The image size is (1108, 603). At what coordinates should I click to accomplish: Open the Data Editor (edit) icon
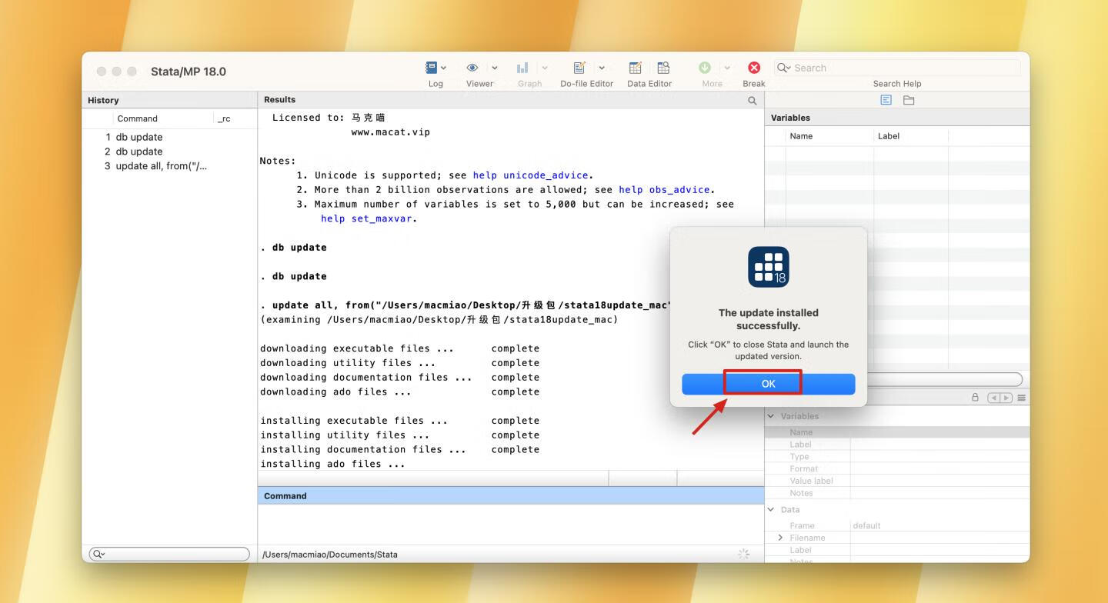636,68
